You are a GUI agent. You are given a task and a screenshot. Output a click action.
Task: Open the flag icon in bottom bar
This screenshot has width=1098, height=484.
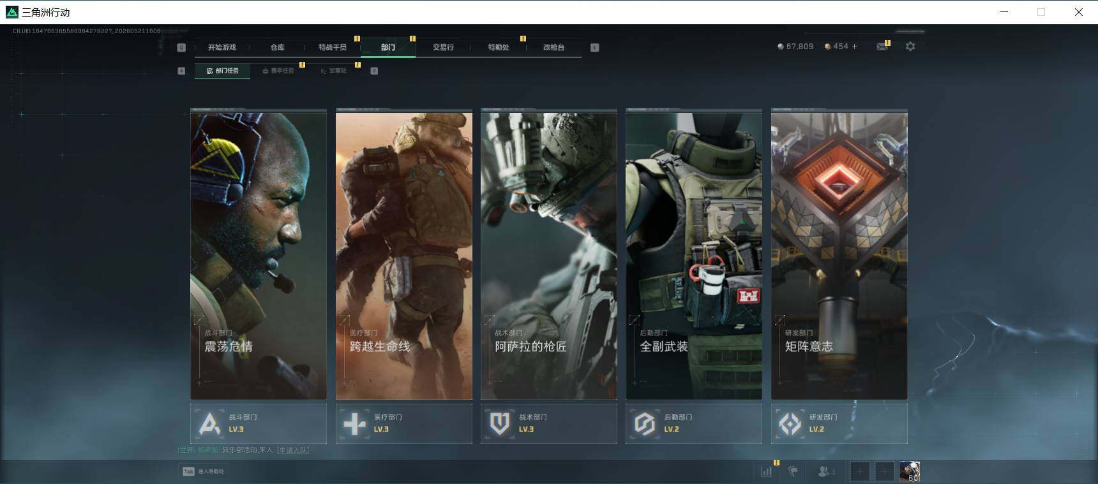pos(793,471)
